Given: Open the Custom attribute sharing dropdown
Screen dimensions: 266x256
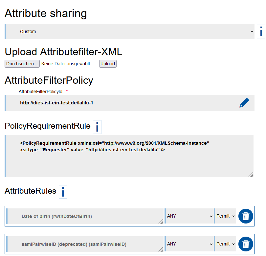Looking at the screenshot, I should (x=130, y=32).
